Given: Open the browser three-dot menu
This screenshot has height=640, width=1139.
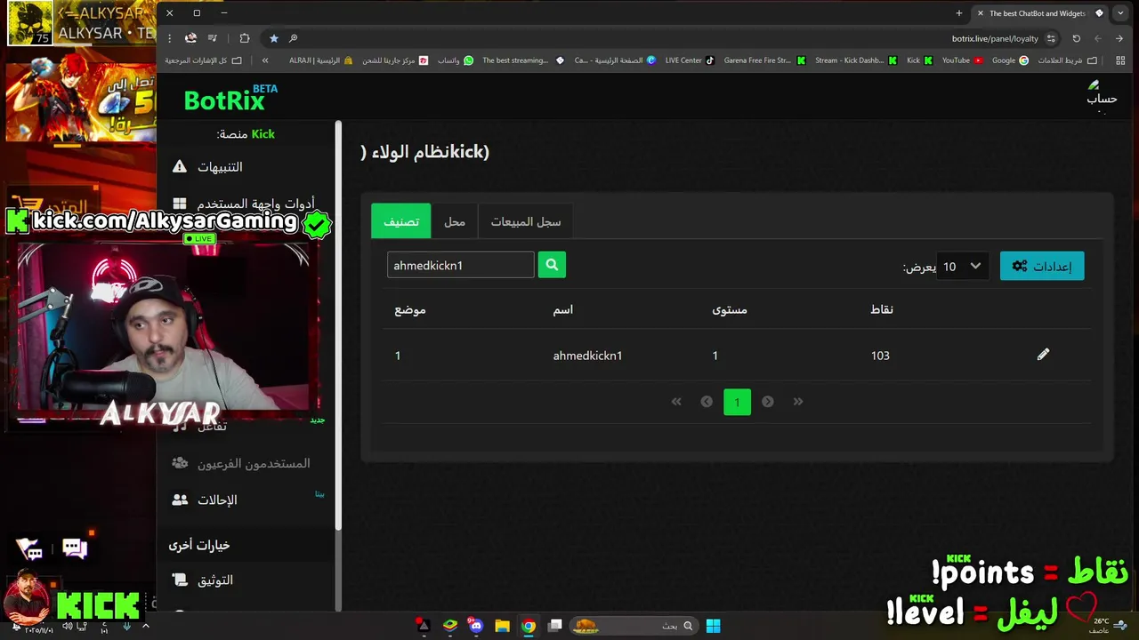Looking at the screenshot, I should coord(169,38).
